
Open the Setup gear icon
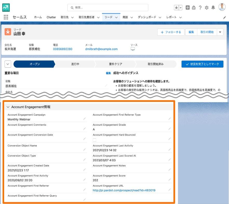[x=206, y=8]
